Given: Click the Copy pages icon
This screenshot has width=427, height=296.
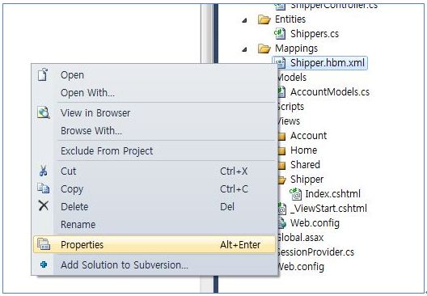Looking at the screenshot, I should click(44, 188).
